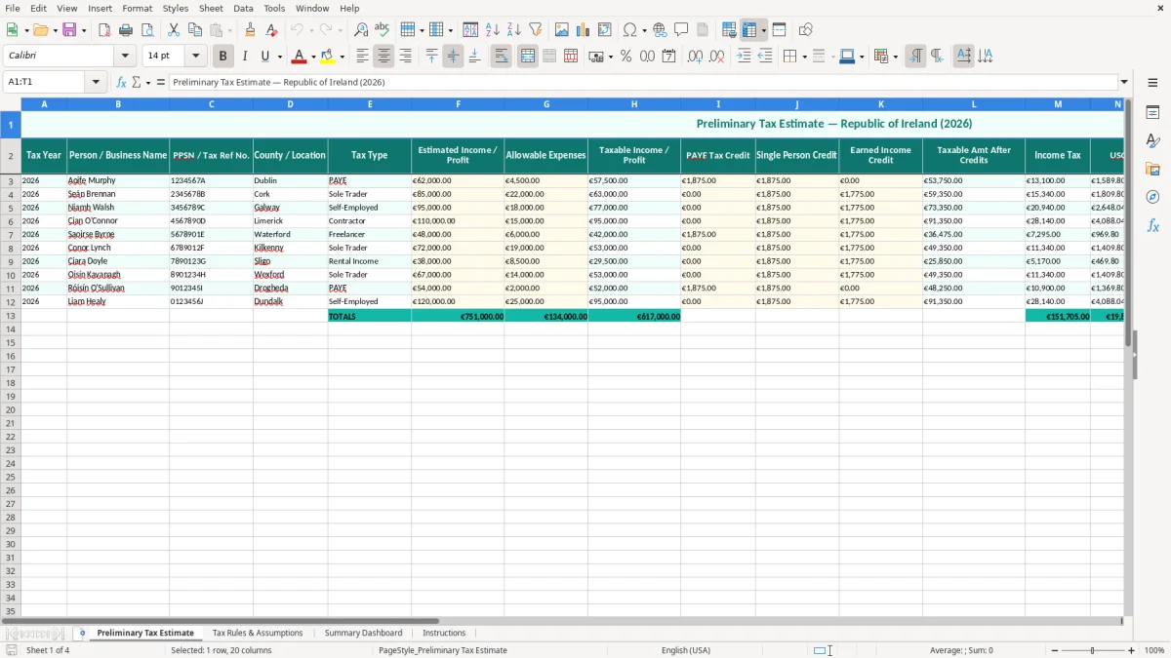
Task: Open the Open-file dropdown arrow
Action: [x=55, y=31]
